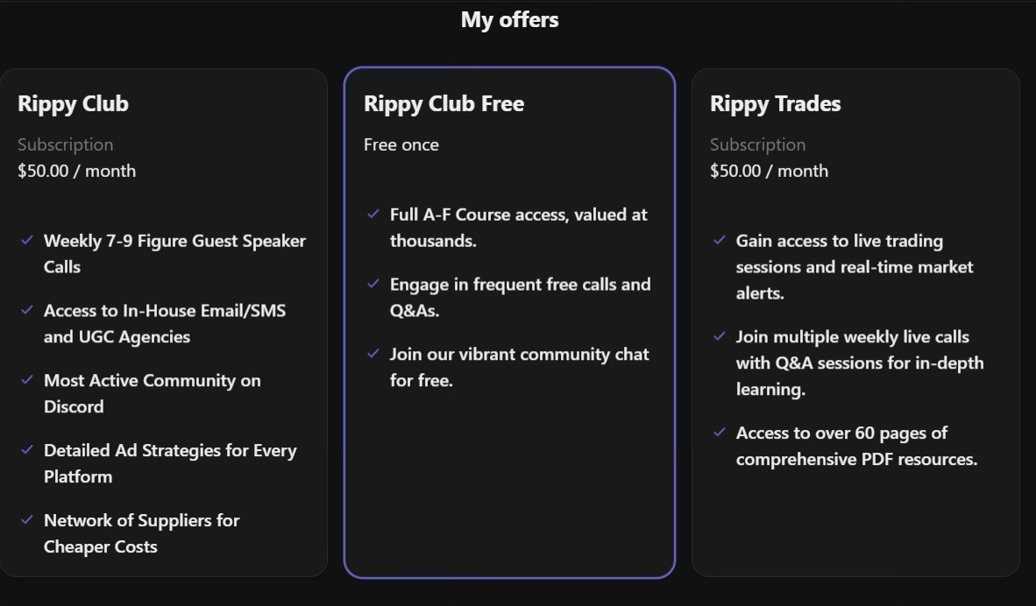Click the Rippy Club title
The width and height of the screenshot is (1036, 606).
pos(73,103)
